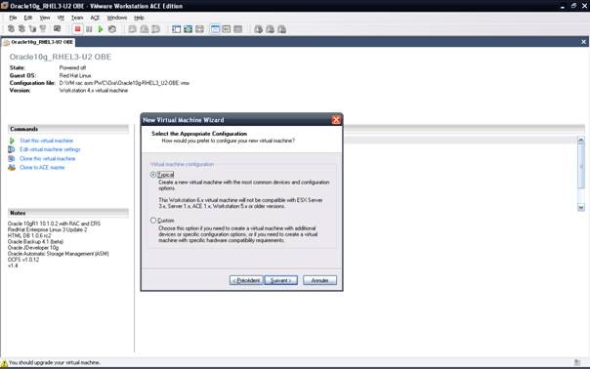Click the Notes line "Oracle JDeveloper 10g"

33,248
